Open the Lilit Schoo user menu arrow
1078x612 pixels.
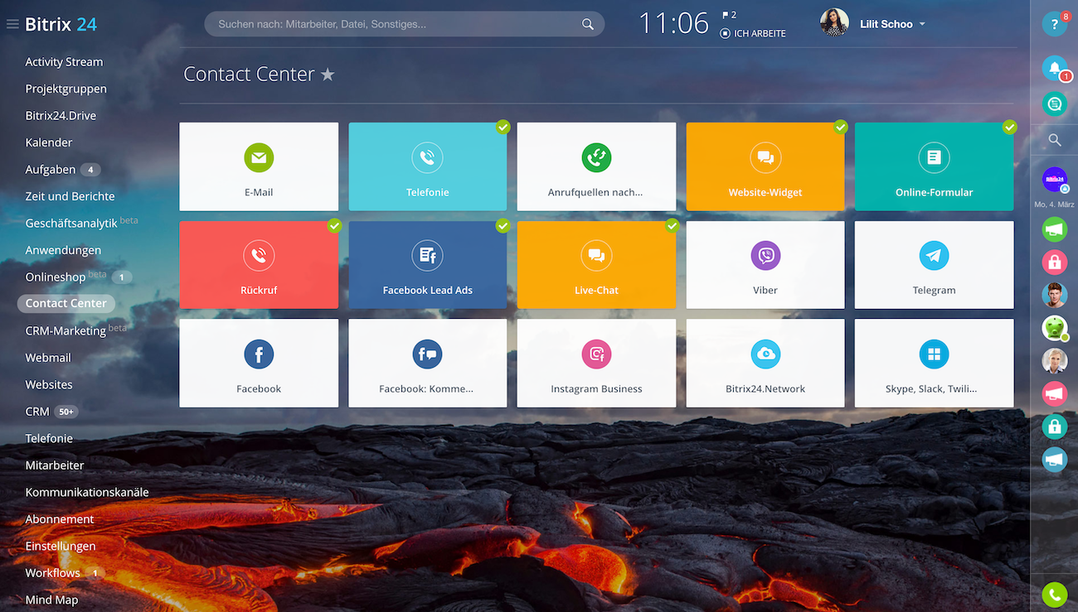pyautogui.click(x=922, y=24)
